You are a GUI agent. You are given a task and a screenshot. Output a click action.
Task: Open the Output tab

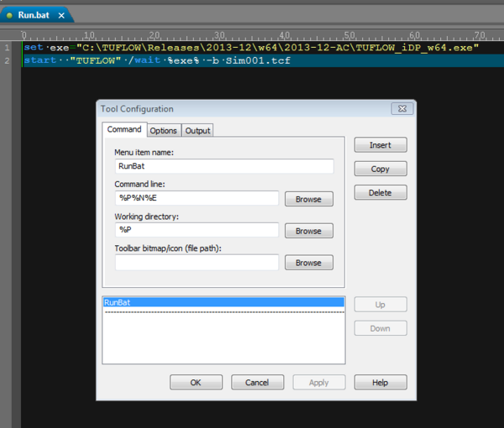tap(197, 131)
